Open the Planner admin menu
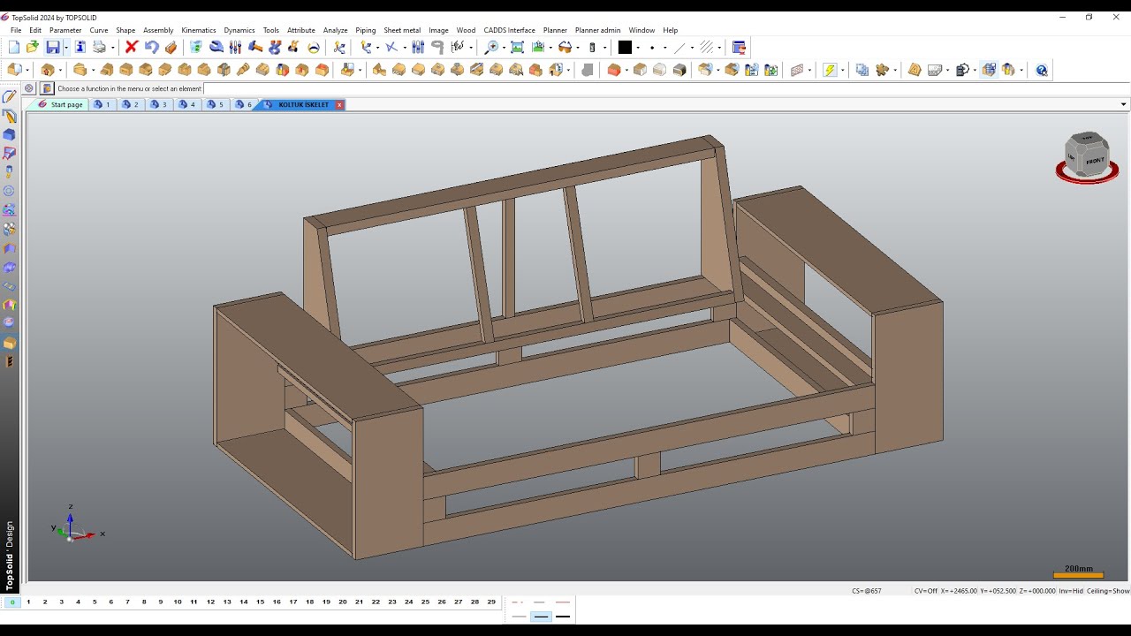This screenshot has height=636, width=1131. point(597,30)
